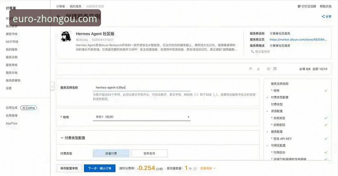Collapse 服务配置 group in the outline panel
Image resolution: width=338 pixels, height=176 pixels.
[267, 132]
